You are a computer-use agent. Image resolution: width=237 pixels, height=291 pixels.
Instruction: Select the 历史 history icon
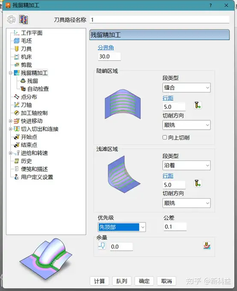tap(17, 161)
